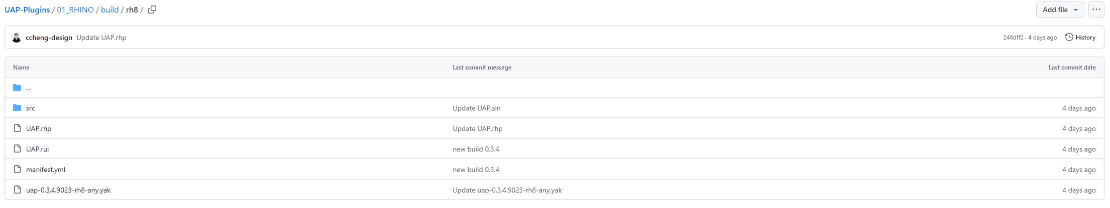Expand the Add file dropdown
Viewport: 1110px width, 208px height.
(x=1060, y=9)
